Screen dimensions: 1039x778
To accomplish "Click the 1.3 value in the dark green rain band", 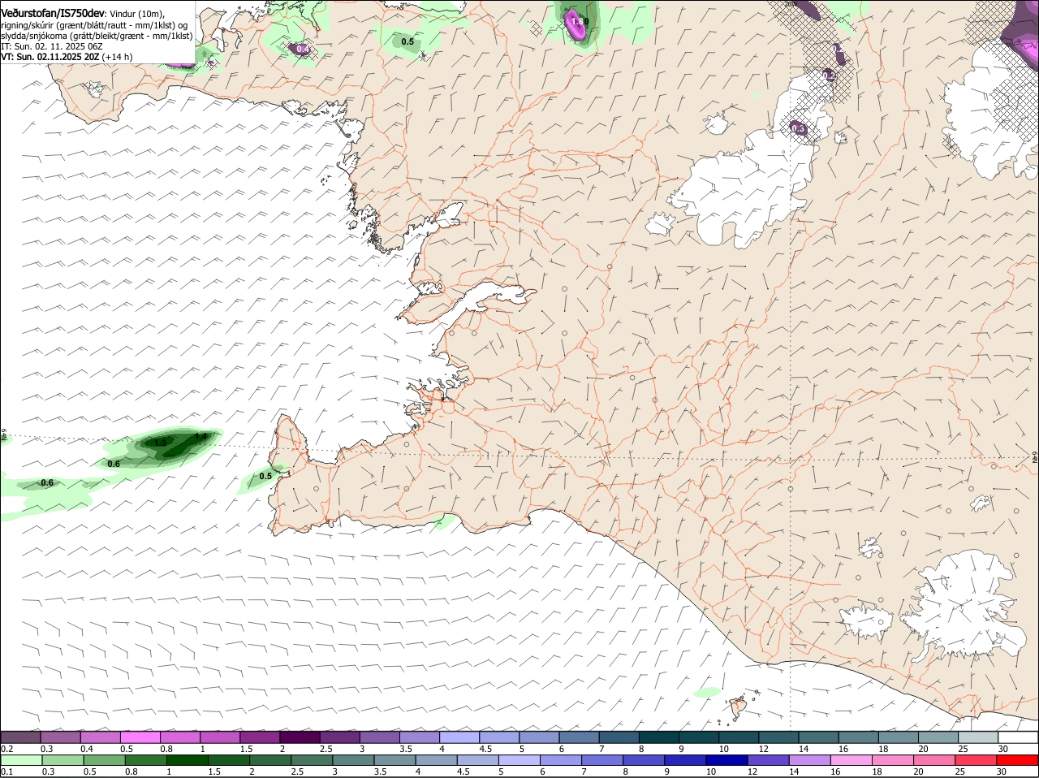I will (160, 443).
